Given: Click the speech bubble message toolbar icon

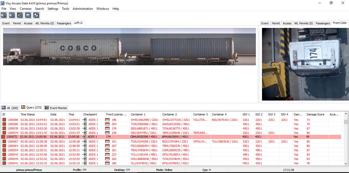Looking at the screenshot, I should (28, 15).
